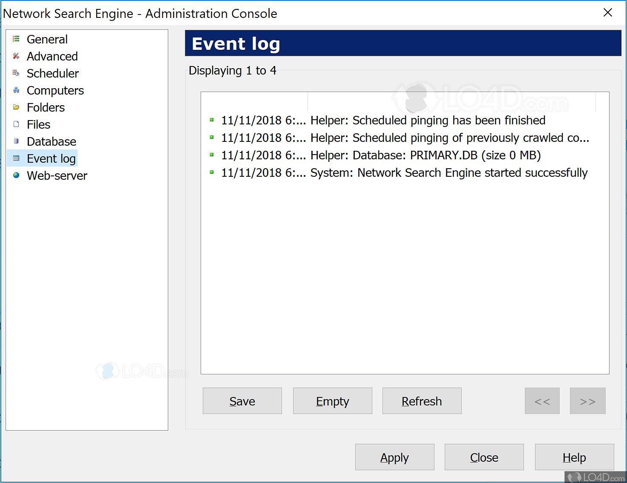627x483 pixels.
Task: Open the Help documentation
Action: 574,457
